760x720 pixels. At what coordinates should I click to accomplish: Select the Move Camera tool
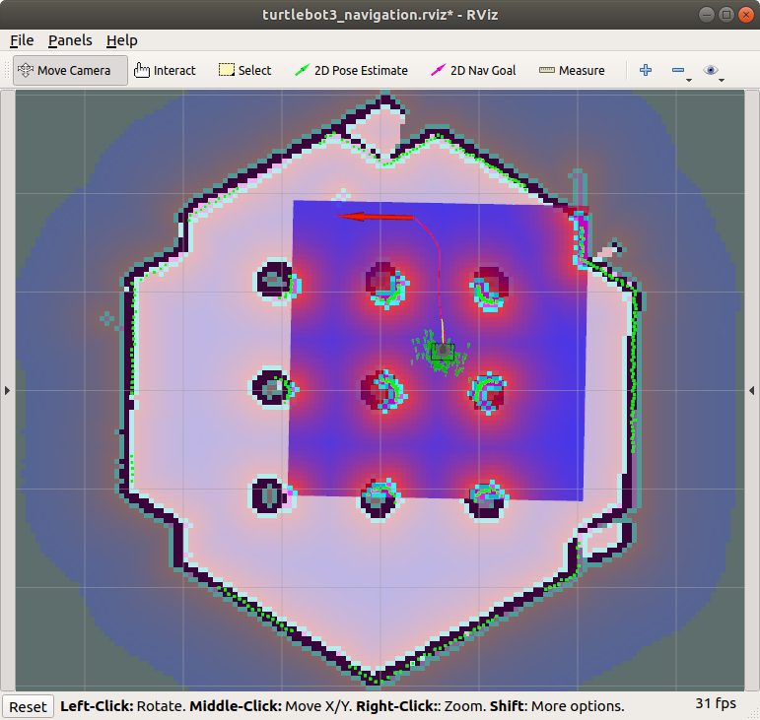70,70
